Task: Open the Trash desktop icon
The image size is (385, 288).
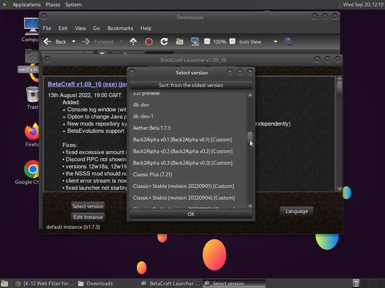Action: pyautogui.click(x=32, y=98)
